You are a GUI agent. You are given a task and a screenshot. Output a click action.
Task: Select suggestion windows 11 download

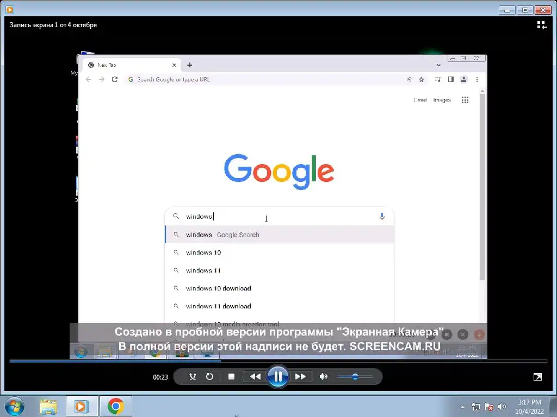(280, 306)
